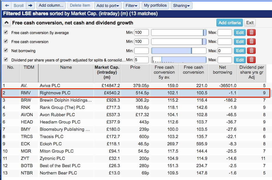
Task: Delete the Net borrowing criterion
Action: click(x=251, y=51)
